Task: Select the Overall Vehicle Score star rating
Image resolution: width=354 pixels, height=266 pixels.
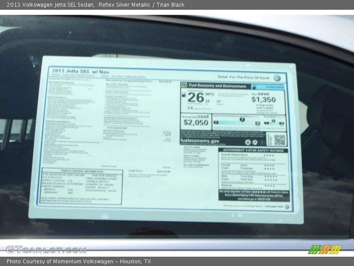Action: coord(269,155)
